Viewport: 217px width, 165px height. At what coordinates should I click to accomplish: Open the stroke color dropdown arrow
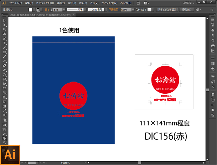41,10
